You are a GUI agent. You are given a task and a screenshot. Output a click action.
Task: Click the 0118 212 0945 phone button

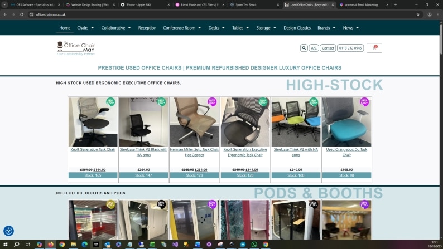coord(350,48)
